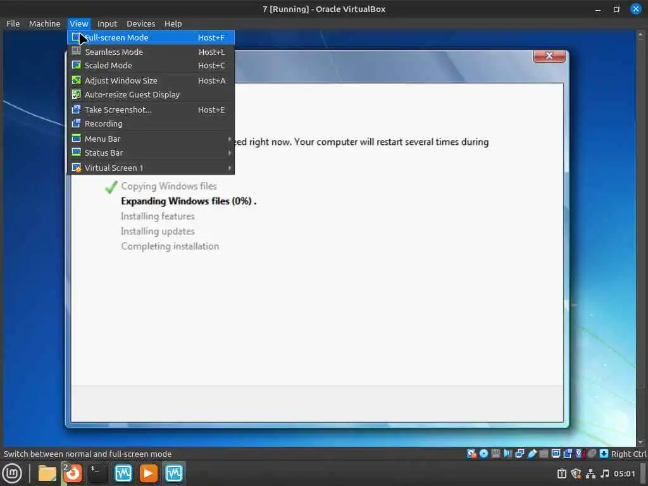Viewport: 648px width, 486px height.
Task: Click the virtualization 'V' indicator in status bar
Action: pyautogui.click(x=579, y=454)
